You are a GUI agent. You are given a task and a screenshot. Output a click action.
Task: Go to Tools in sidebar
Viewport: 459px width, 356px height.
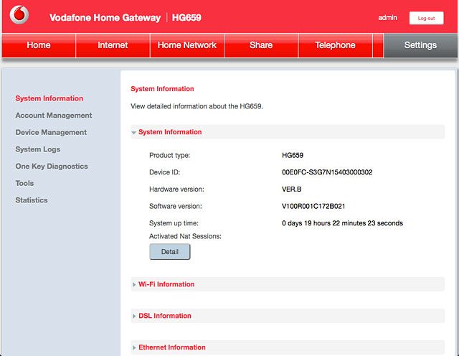click(24, 184)
